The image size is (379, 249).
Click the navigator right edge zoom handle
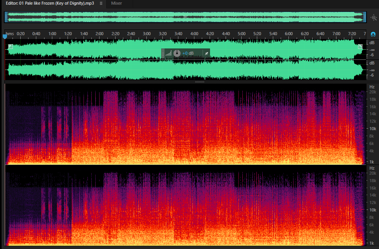point(365,17)
